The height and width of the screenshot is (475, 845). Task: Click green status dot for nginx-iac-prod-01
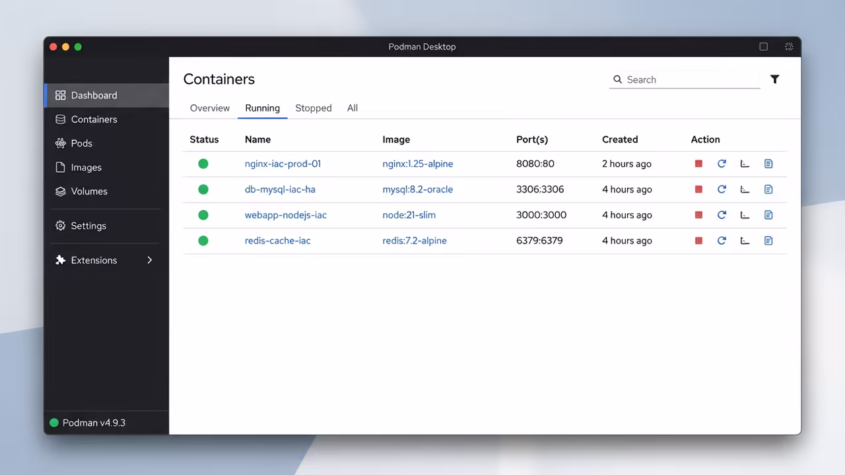(x=203, y=164)
